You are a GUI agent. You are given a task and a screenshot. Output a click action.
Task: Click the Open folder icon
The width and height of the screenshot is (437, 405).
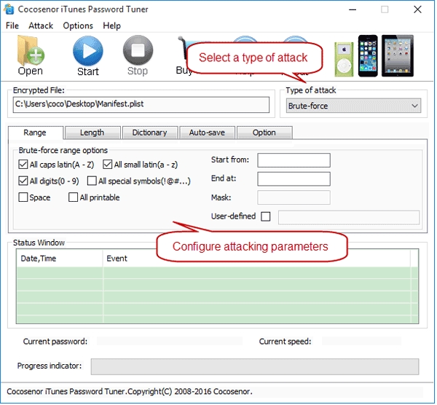pyautogui.click(x=30, y=51)
